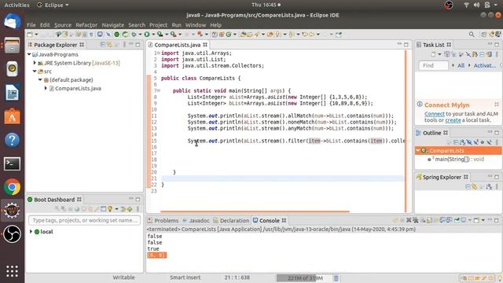503x283 pixels.
Task: Collapse all in Package Explorer toolbar
Action: pyautogui.click(x=103, y=45)
